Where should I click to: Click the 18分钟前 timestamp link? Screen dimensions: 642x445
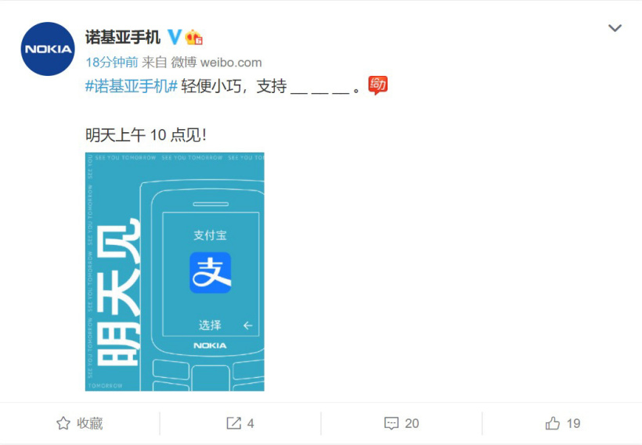click(x=112, y=62)
